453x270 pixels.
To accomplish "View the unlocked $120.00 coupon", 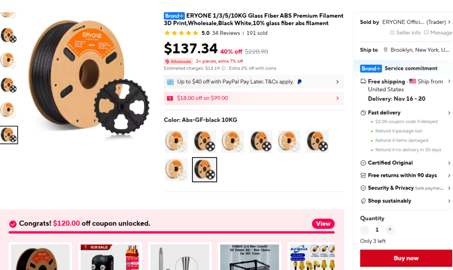I will pyautogui.click(x=323, y=224).
